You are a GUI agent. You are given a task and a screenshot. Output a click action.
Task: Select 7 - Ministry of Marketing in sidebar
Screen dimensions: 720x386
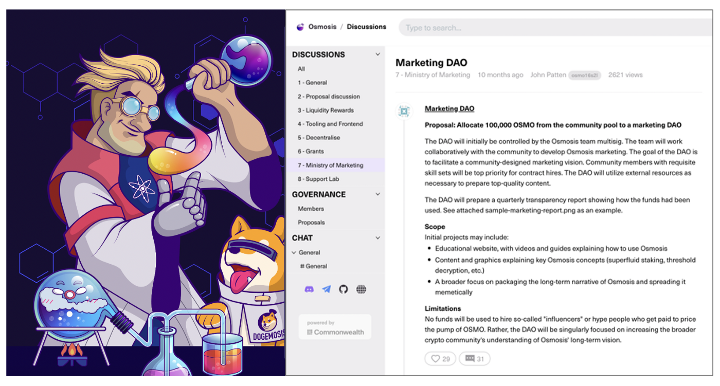(x=335, y=165)
